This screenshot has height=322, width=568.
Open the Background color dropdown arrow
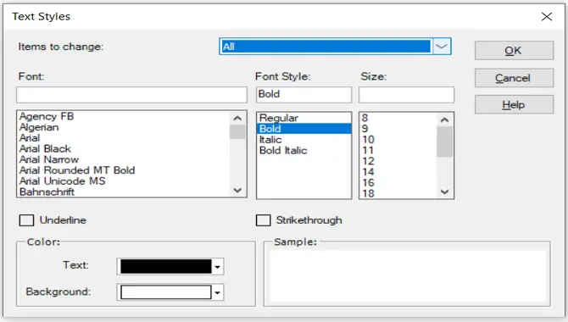217,292
